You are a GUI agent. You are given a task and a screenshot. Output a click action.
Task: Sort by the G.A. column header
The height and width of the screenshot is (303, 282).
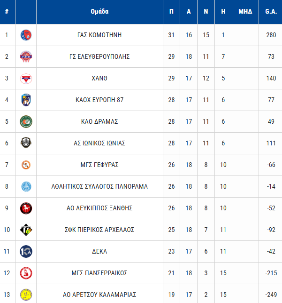pos(270,12)
